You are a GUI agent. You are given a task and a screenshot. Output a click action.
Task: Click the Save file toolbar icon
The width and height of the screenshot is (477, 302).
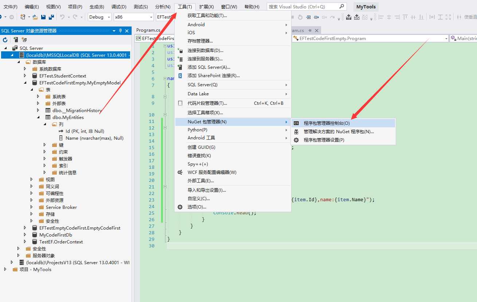[x=43, y=17]
